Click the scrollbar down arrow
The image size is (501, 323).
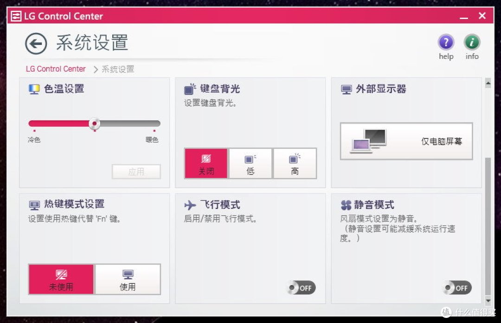(x=488, y=300)
